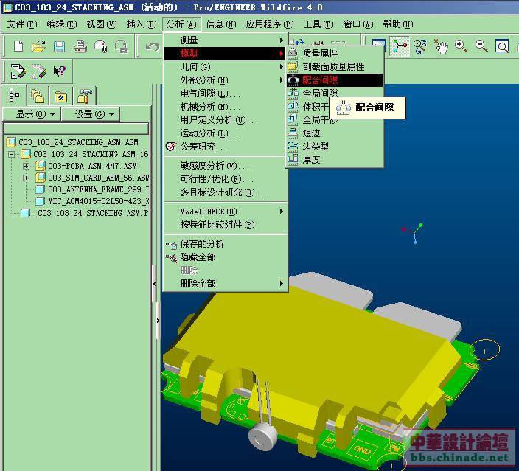Expand the C03_SIM_CARD_ASM_56.ASM node
Viewport: 519px width, 471px height.
tap(26, 178)
